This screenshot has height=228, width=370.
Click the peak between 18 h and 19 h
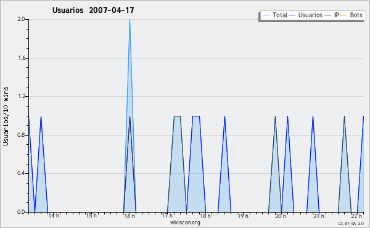pyautogui.click(x=224, y=116)
